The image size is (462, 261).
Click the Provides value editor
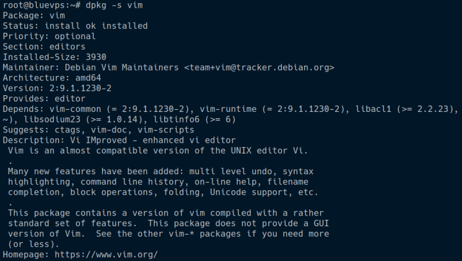coord(70,98)
